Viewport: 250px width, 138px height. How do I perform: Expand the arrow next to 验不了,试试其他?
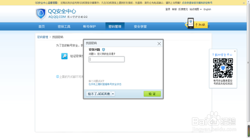pos(113,94)
